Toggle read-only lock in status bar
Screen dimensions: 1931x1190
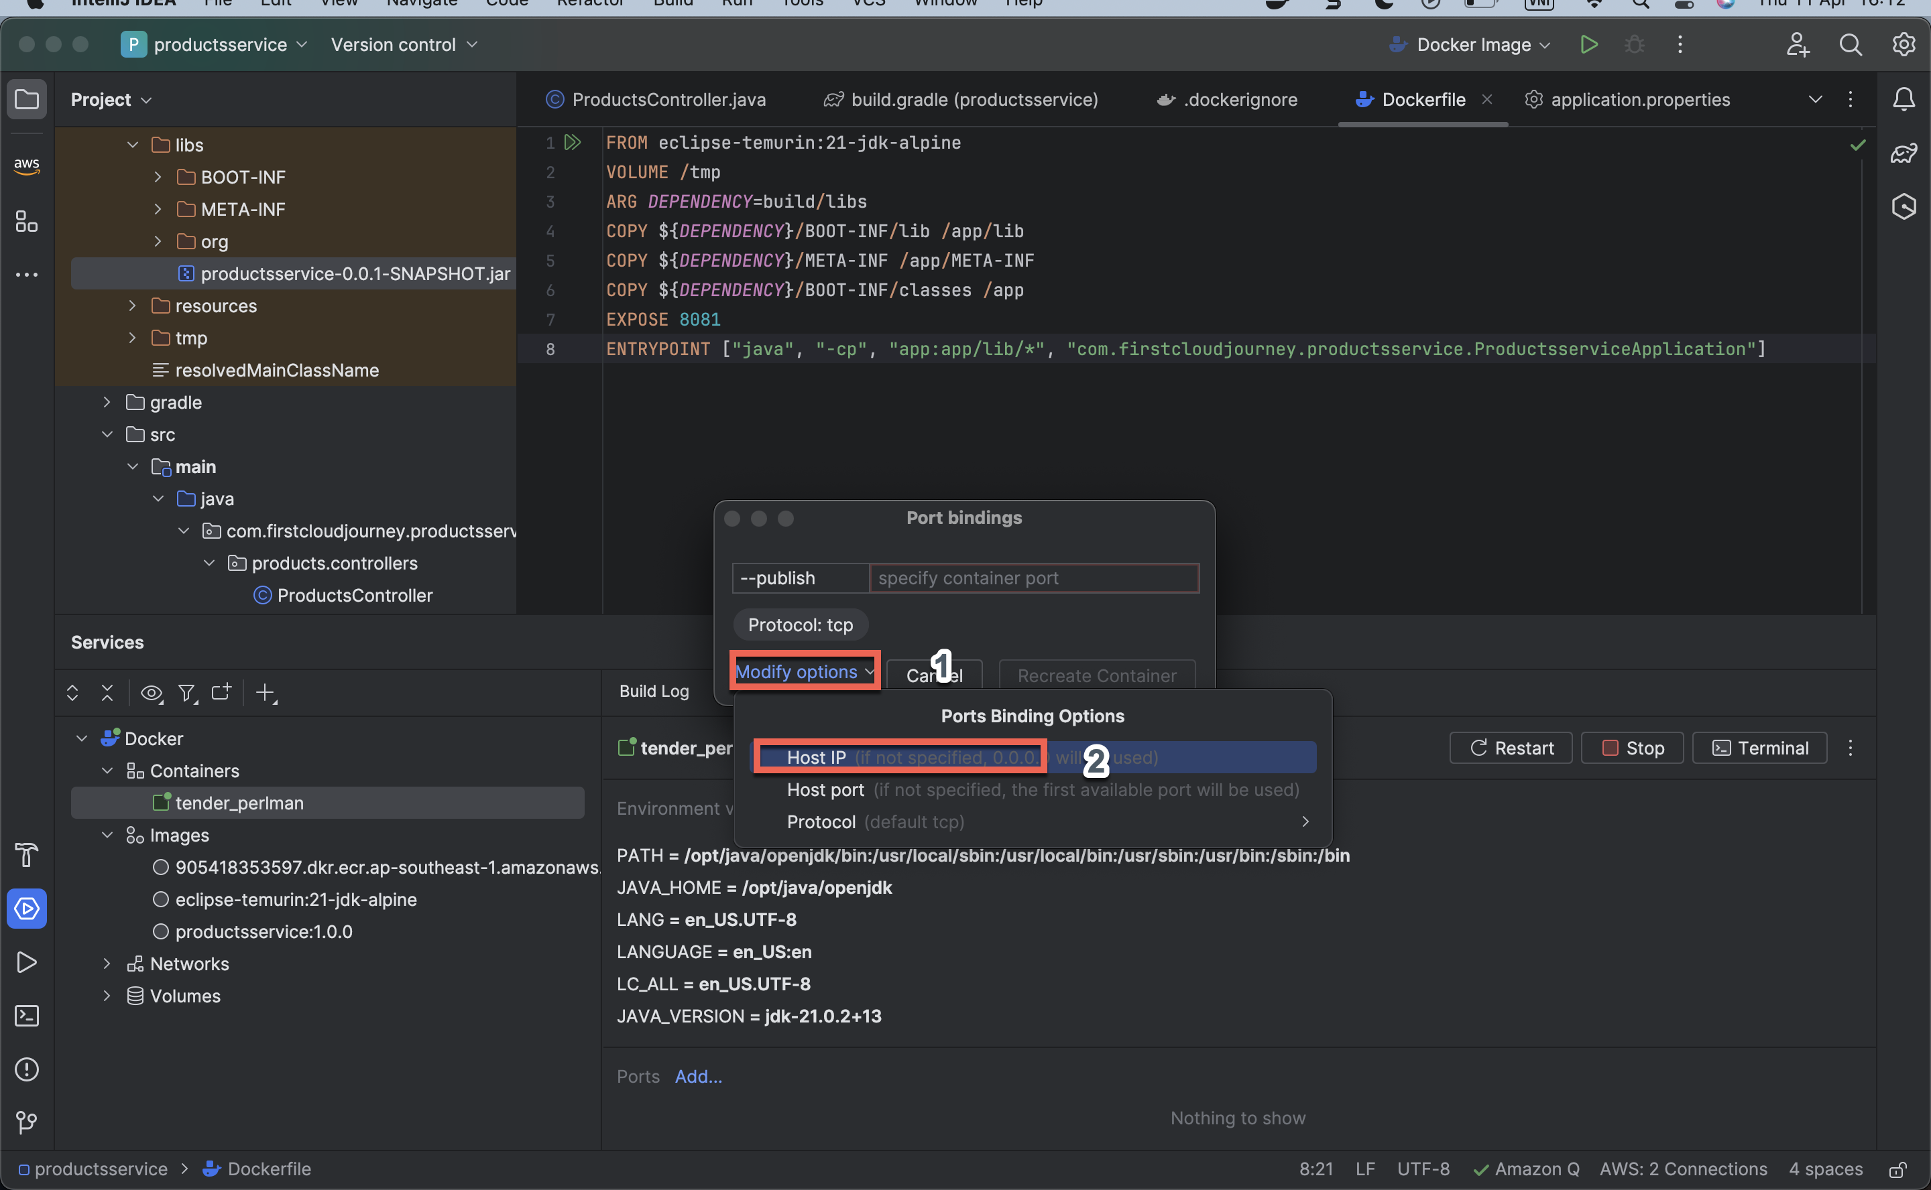click(1898, 1169)
